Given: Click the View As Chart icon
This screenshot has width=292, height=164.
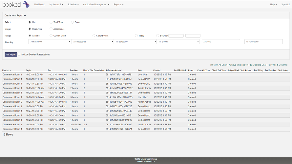Looking at the screenshot, I should (x=212, y=65).
